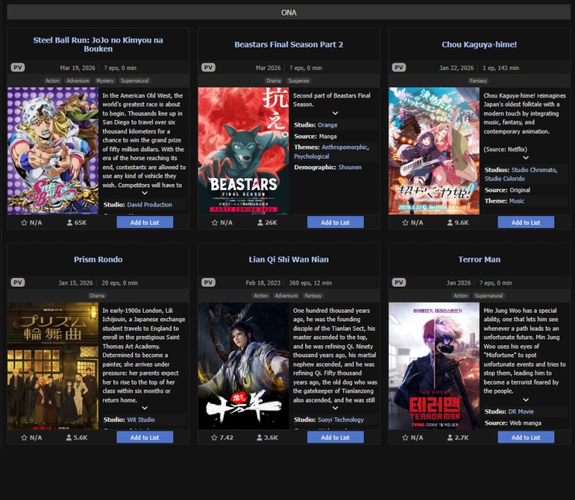
Task: Expand the Prism Rondo description chevron
Action: [x=145, y=408]
